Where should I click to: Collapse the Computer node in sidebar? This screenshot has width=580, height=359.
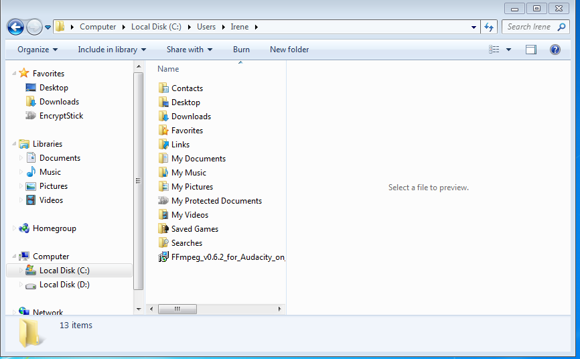pos(14,256)
